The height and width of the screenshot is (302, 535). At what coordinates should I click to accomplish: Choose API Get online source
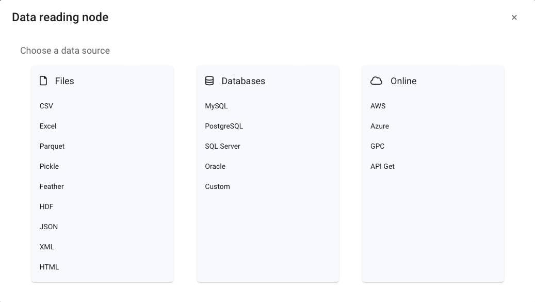click(382, 167)
